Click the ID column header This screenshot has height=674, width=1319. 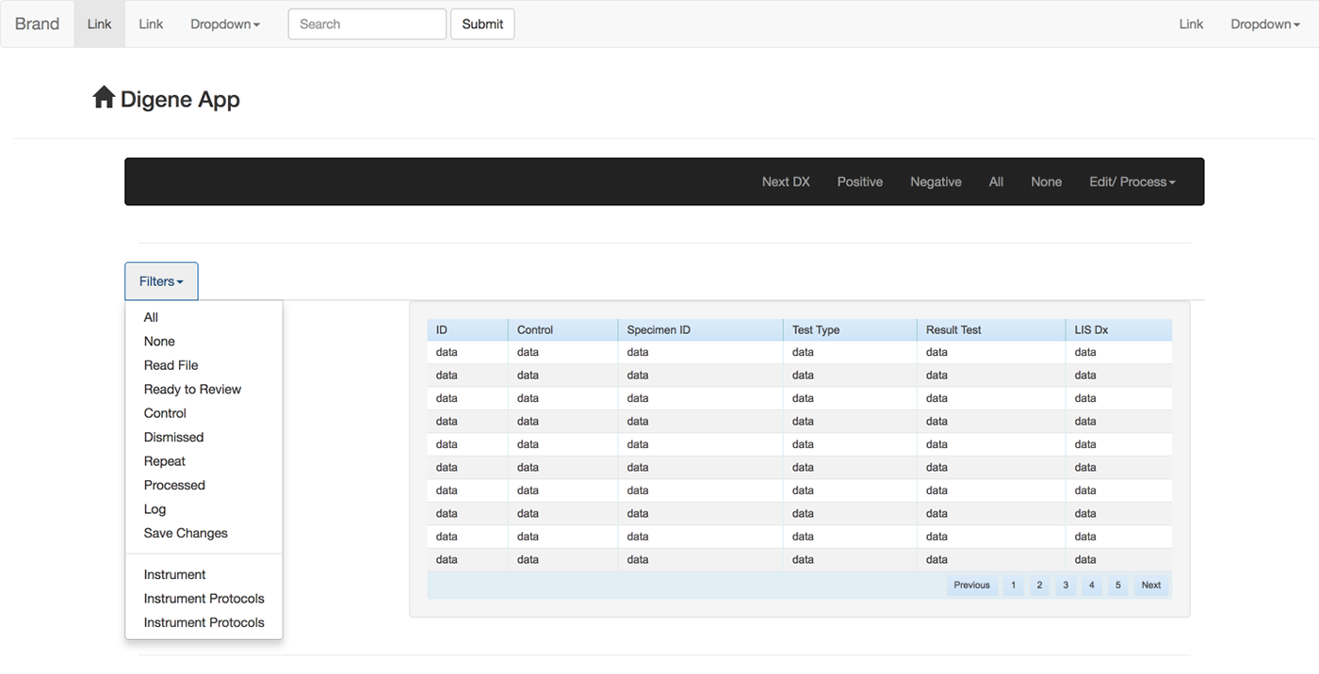(467, 329)
